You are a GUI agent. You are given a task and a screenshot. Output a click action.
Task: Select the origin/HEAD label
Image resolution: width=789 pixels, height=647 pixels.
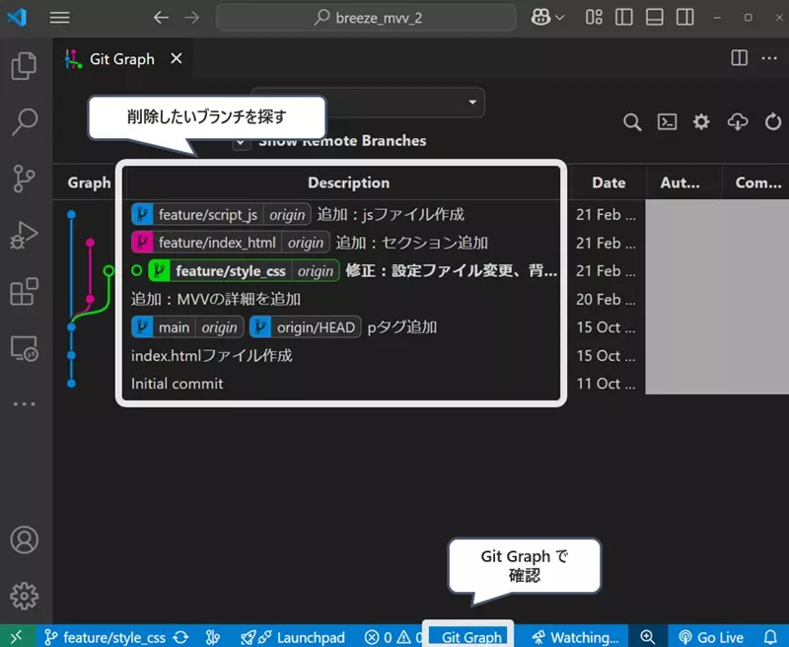click(x=305, y=327)
